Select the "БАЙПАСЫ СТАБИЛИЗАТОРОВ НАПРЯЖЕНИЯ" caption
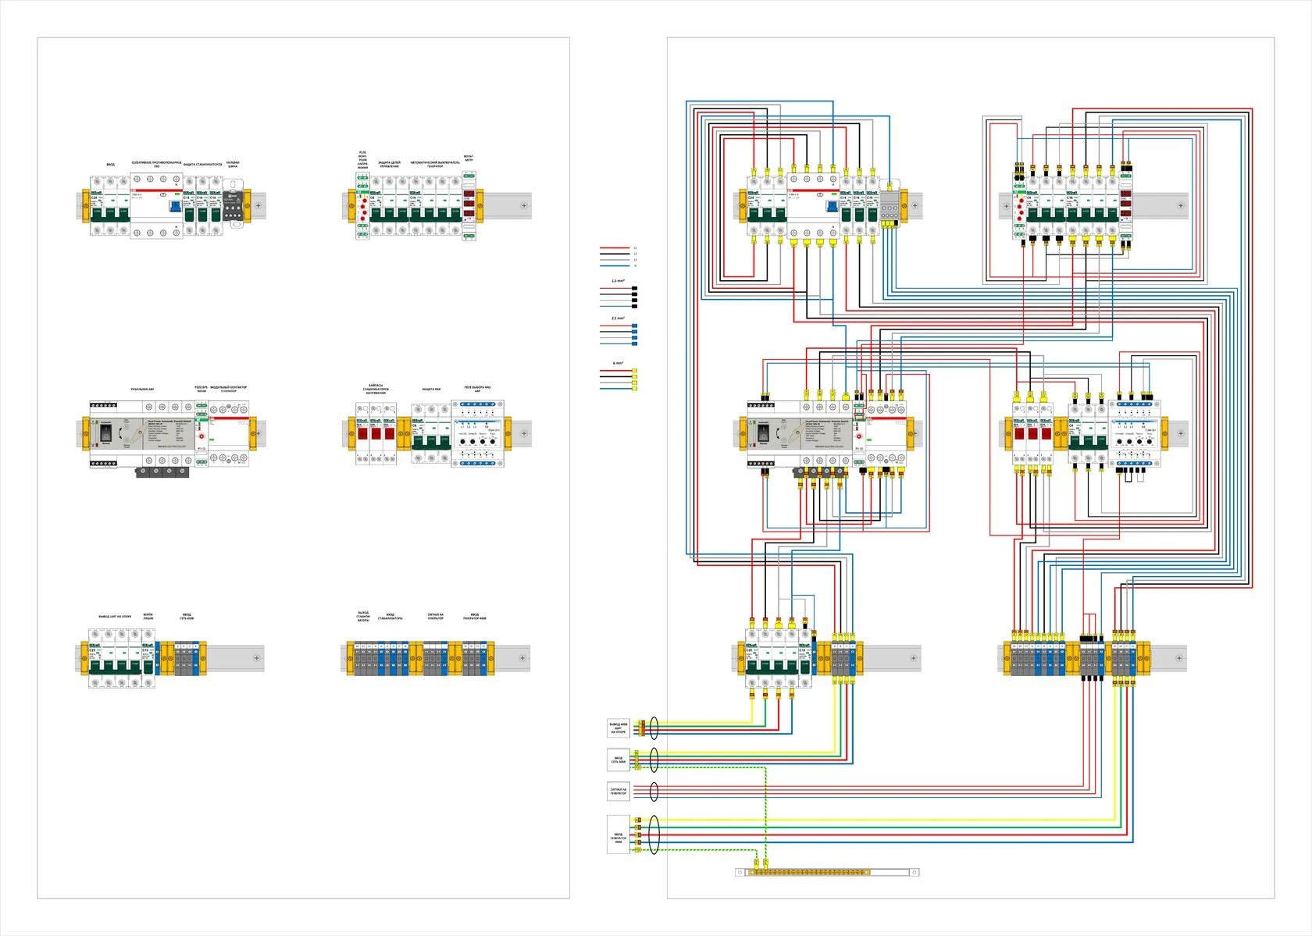 pos(376,389)
